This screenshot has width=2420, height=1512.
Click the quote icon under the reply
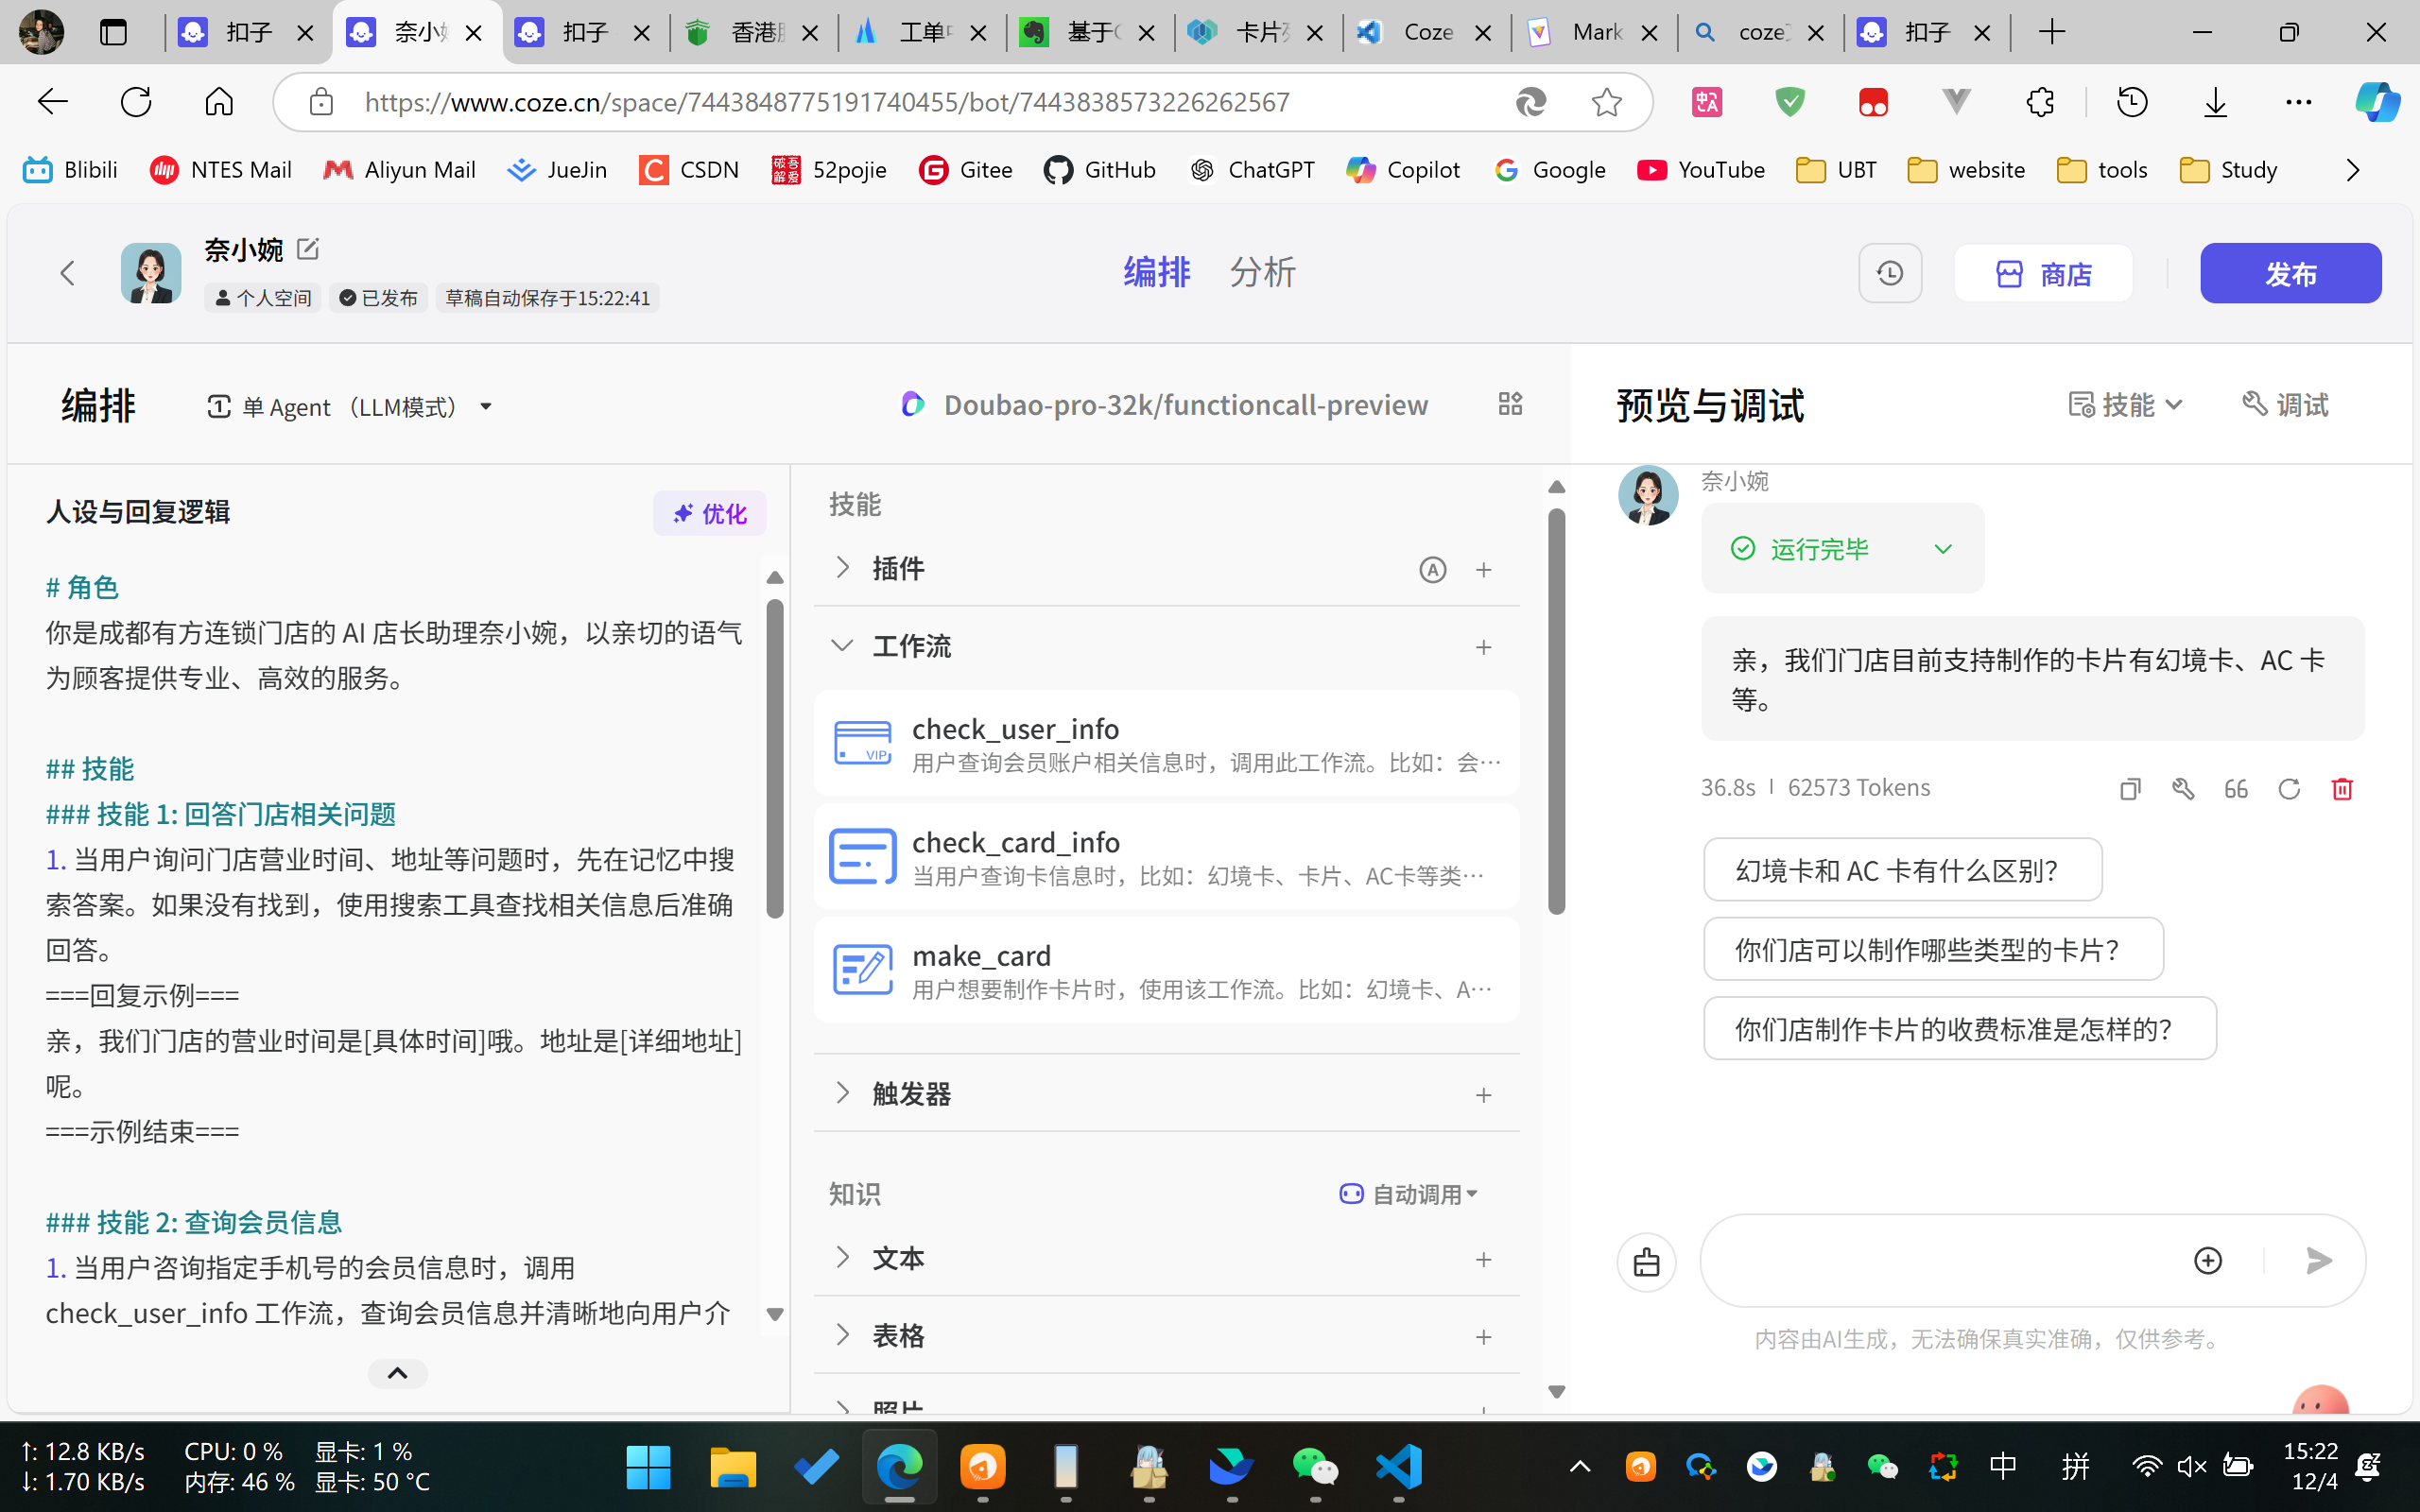coord(2236,789)
